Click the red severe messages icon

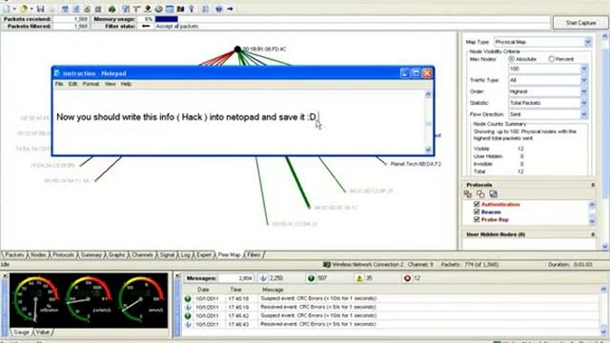pyautogui.click(x=407, y=278)
